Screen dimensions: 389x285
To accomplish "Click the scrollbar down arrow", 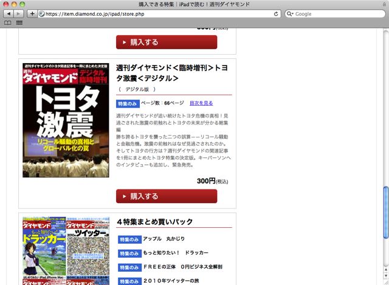I will tap(386, 275).
